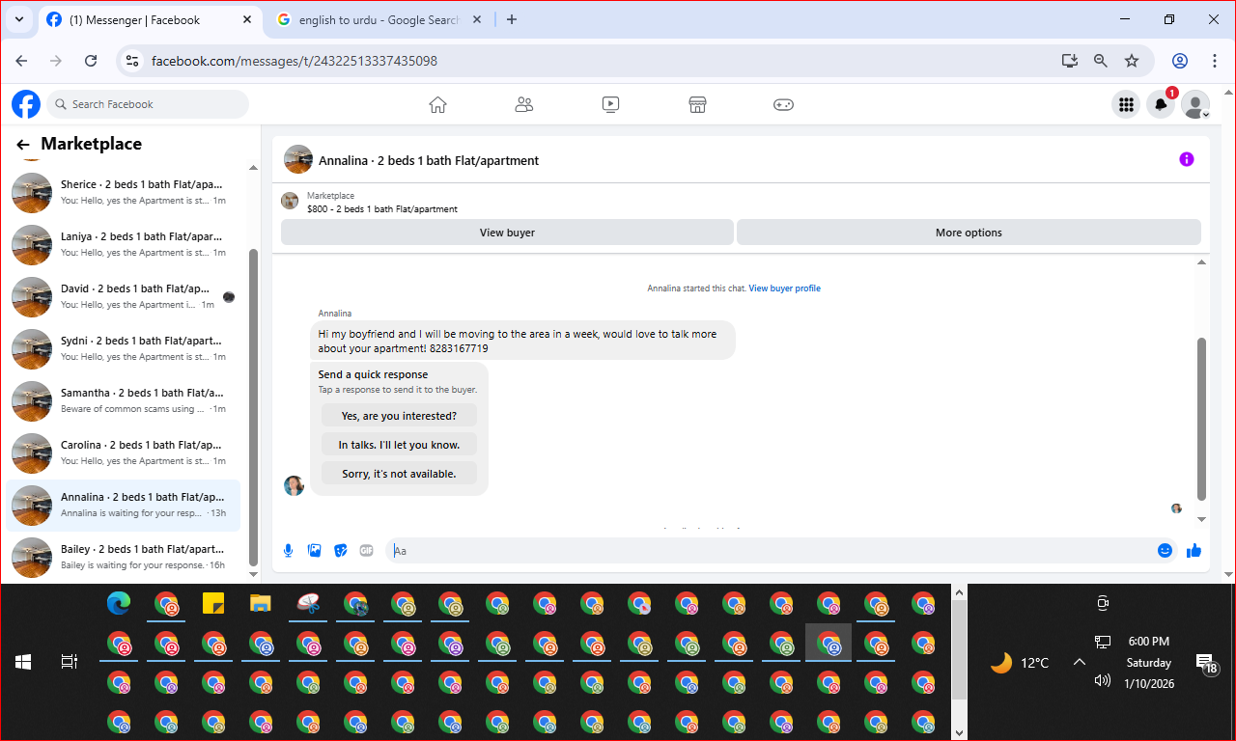Open File Explorer from the taskbar
The height and width of the screenshot is (741, 1236).
tap(261, 604)
